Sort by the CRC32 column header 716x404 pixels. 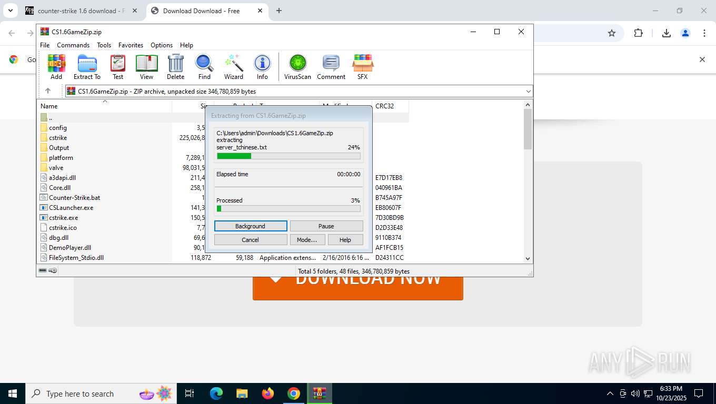pos(390,106)
